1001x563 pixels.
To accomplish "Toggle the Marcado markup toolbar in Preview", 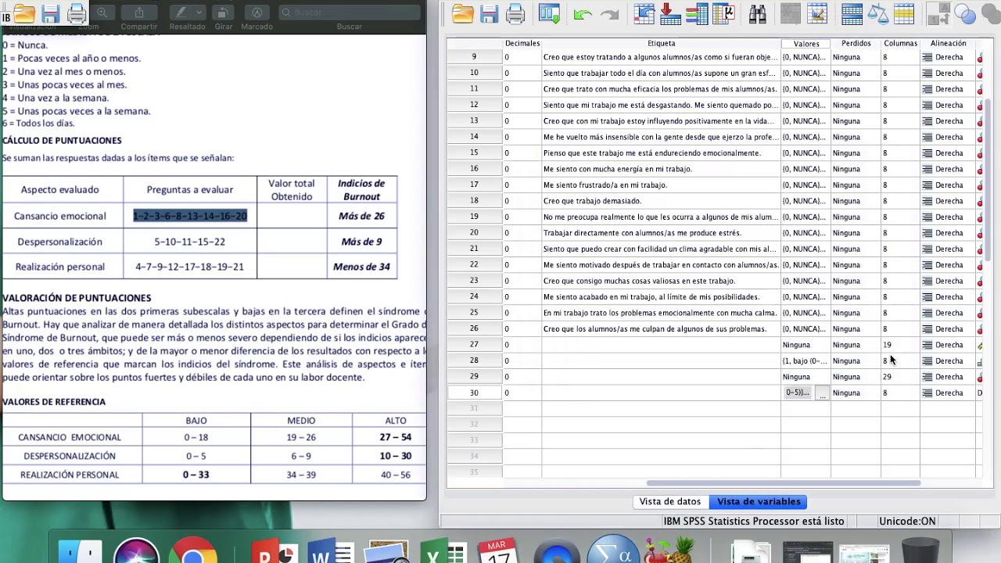I will (x=257, y=12).
